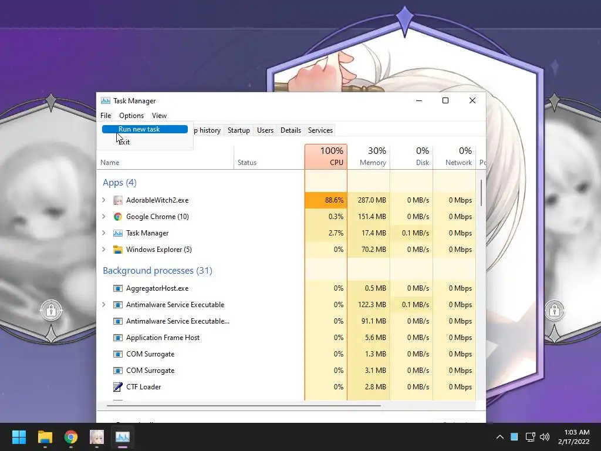
Task: Switch to the Startup tab
Action: pos(239,130)
